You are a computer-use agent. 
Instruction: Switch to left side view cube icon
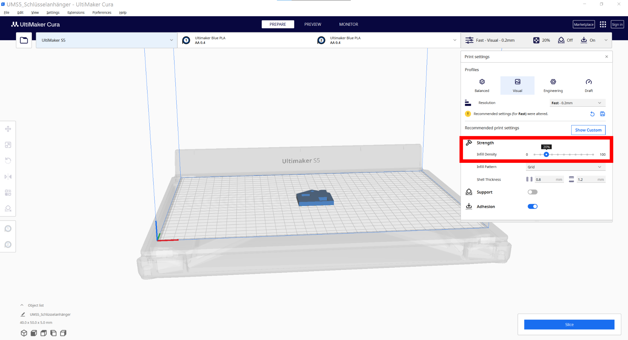(x=53, y=333)
